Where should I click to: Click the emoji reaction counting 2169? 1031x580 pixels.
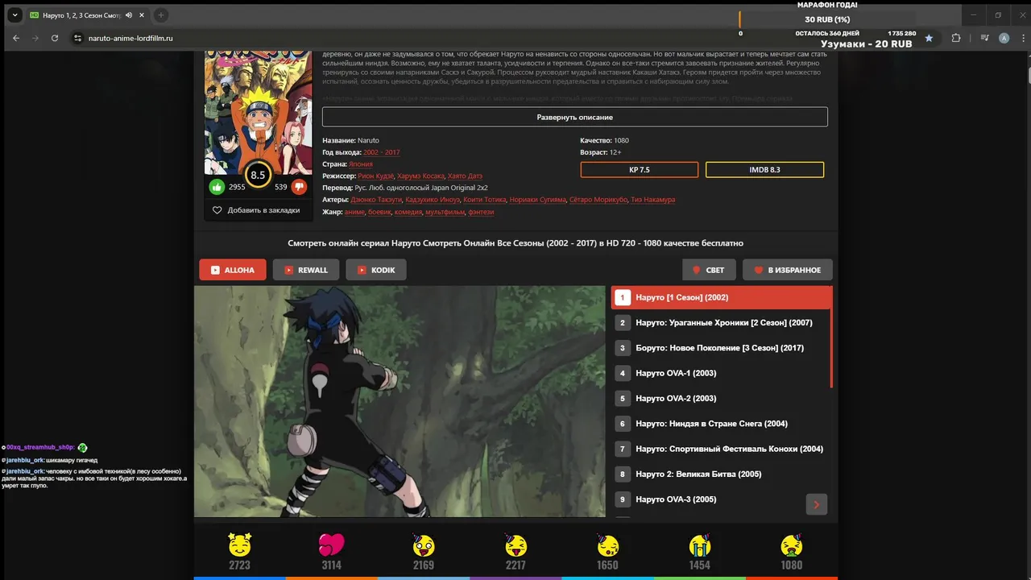point(424,545)
